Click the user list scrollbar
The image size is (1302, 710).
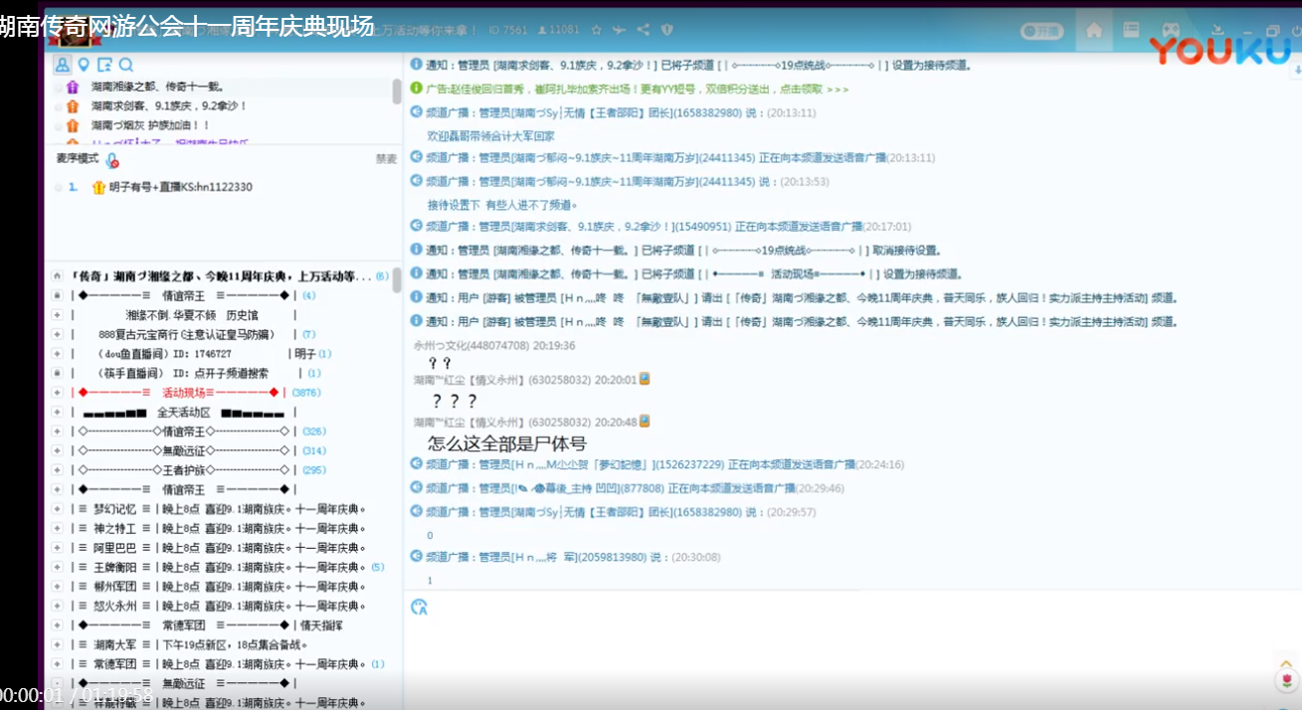coord(397,91)
